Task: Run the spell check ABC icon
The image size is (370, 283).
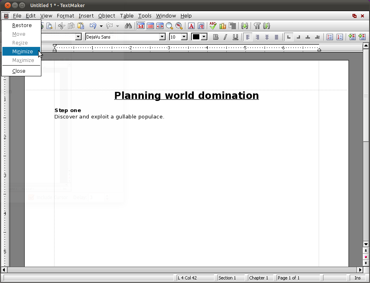Action: (213, 26)
